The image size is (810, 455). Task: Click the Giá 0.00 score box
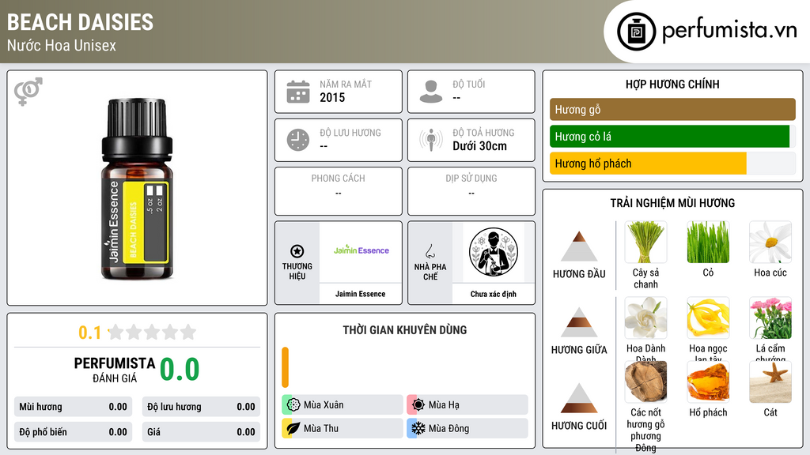tap(201, 432)
